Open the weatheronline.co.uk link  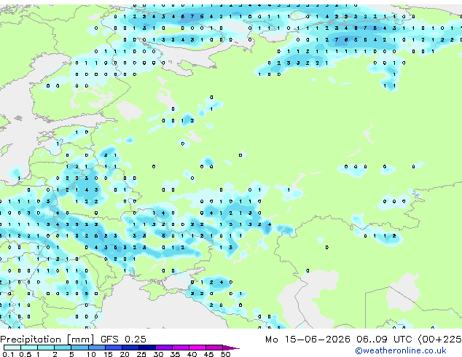[x=401, y=350]
